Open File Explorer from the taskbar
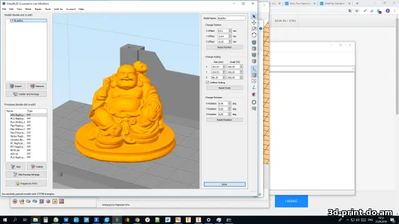 (x=36, y=220)
